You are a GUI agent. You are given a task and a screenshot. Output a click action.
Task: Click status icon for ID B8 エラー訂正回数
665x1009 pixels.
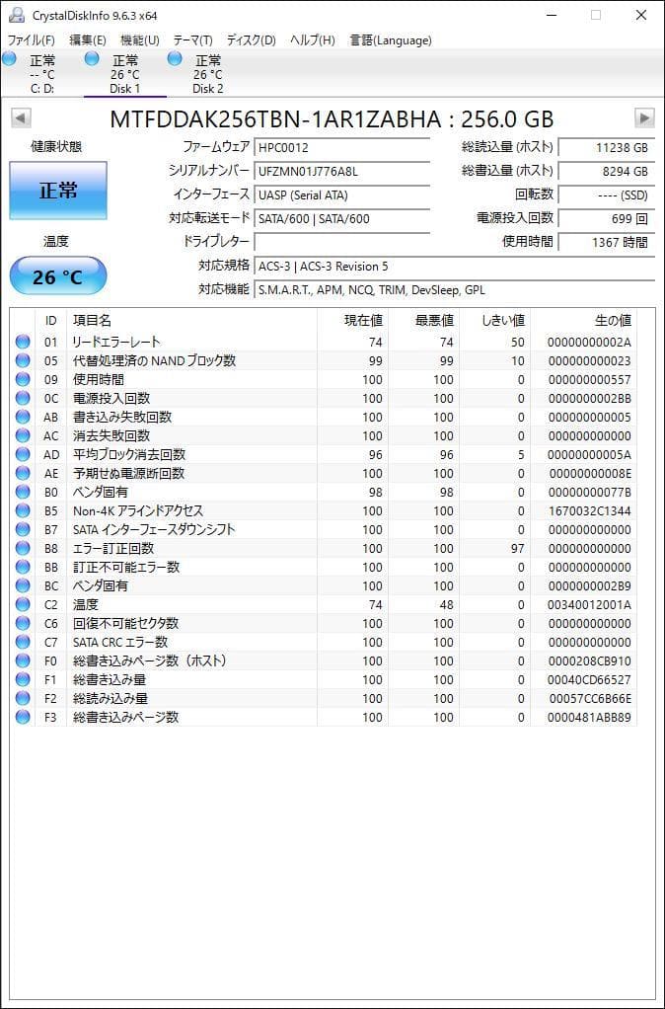23,548
